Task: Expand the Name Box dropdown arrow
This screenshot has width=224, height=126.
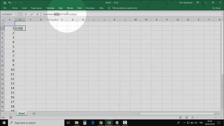Action: coord(16,14)
